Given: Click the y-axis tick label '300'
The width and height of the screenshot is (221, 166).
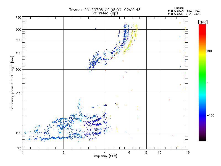Looking at the screenshot, I should tap(18, 70).
